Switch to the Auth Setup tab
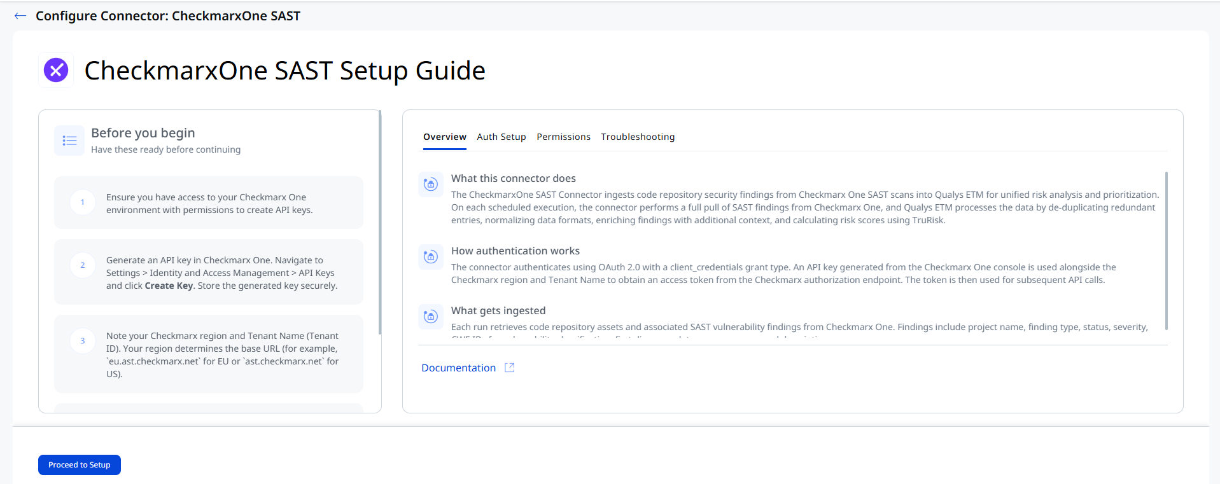 click(501, 137)
